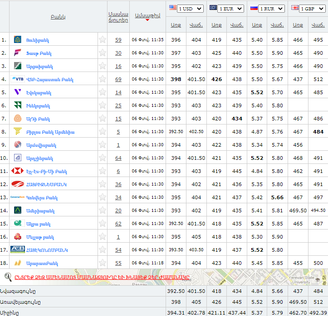Click the Fast Bank logo icon in row 2
328x316 pixels.
tap(18, 53)
